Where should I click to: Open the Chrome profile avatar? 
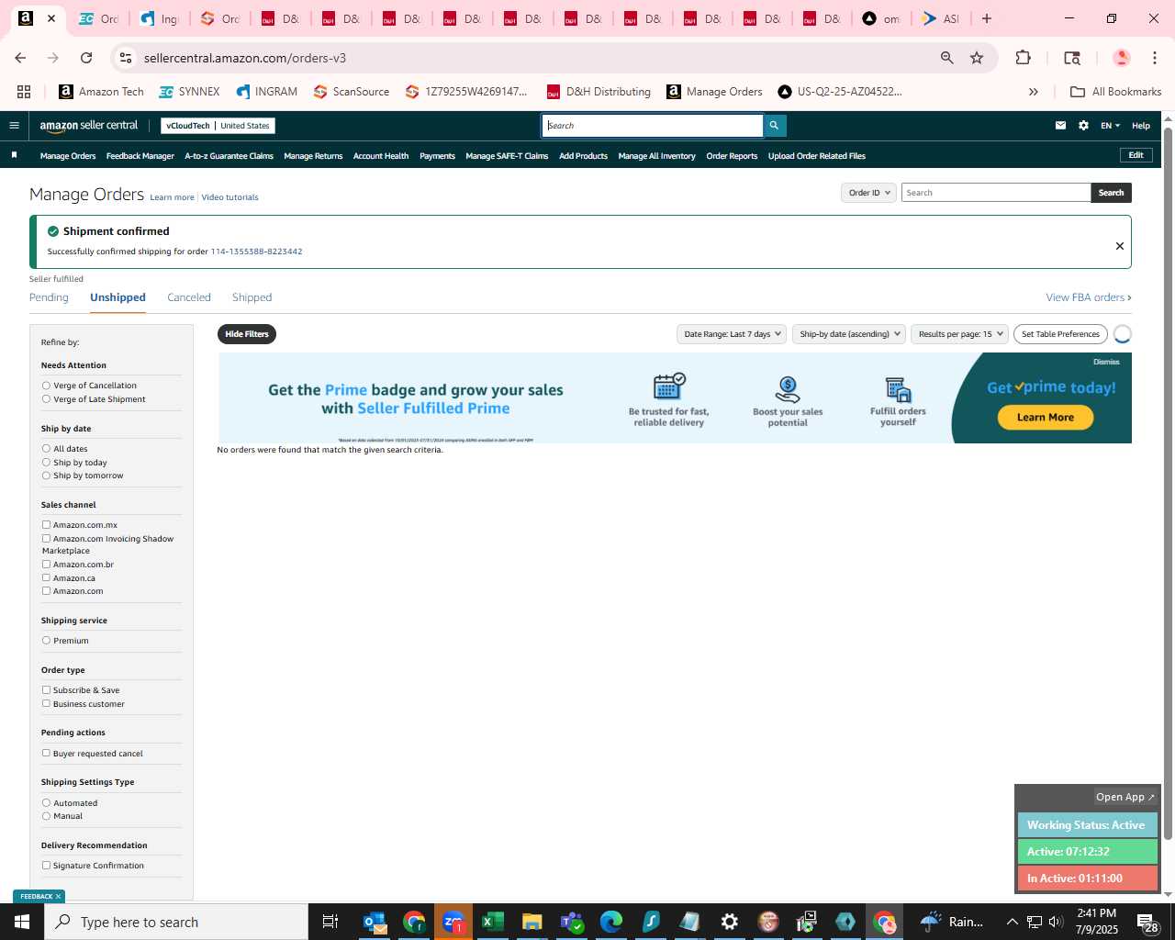(1121, 58)
